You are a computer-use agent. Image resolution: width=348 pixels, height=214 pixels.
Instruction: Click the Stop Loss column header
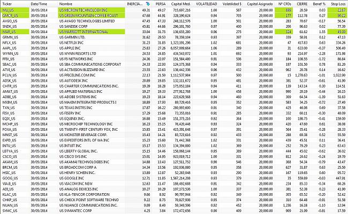[338, 4]
